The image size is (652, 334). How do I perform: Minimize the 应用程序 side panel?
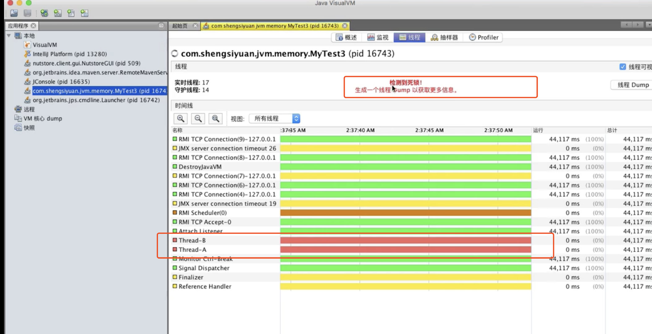click(161, 26)
